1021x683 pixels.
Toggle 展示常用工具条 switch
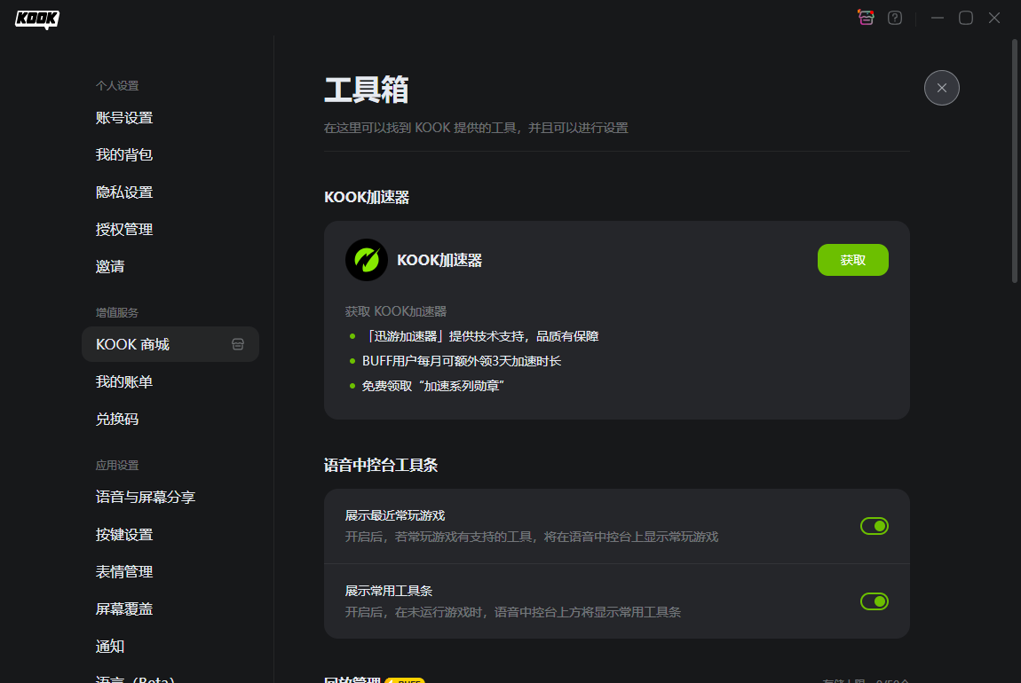[874, 601]
